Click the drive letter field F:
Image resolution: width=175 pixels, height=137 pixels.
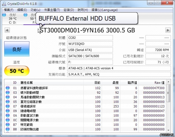click(x=90, y=62)
